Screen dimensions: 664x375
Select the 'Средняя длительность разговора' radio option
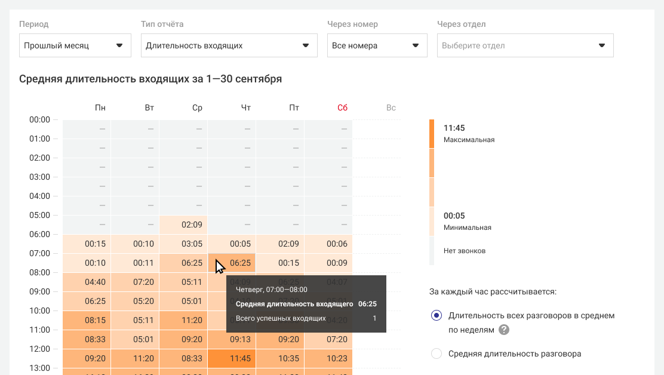[436, 354]
